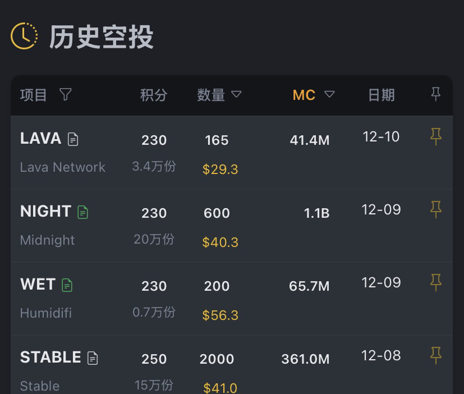
Task: Click the pin icon in table header
Action: (435, 94)
